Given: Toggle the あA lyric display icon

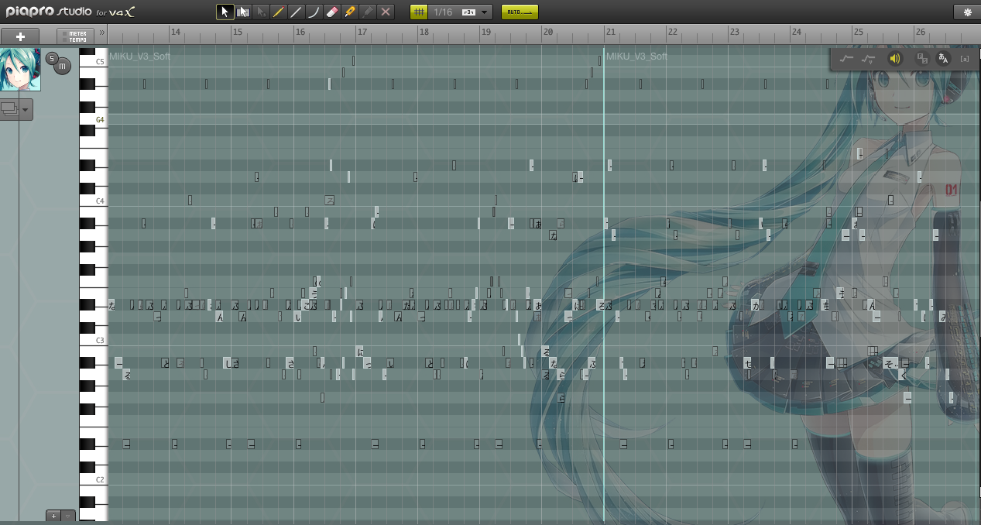Looking at the screenshot, I should tap(942, 58).
